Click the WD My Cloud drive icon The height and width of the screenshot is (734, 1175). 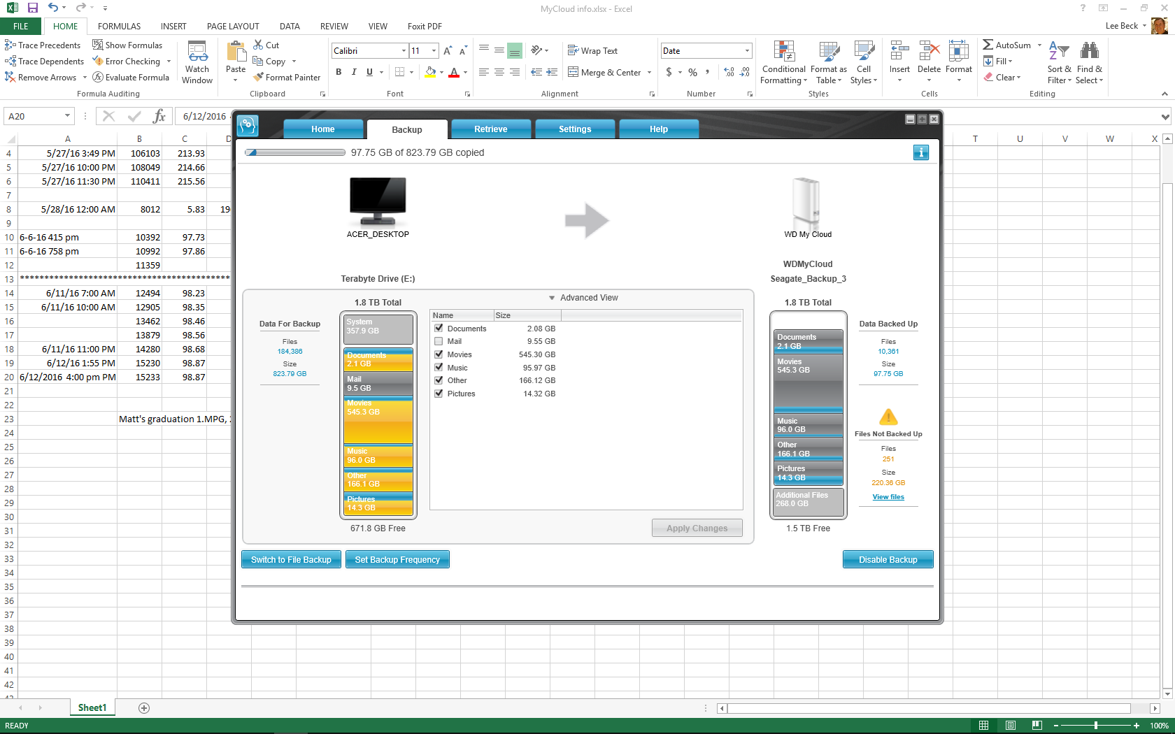tap(806, 201)
